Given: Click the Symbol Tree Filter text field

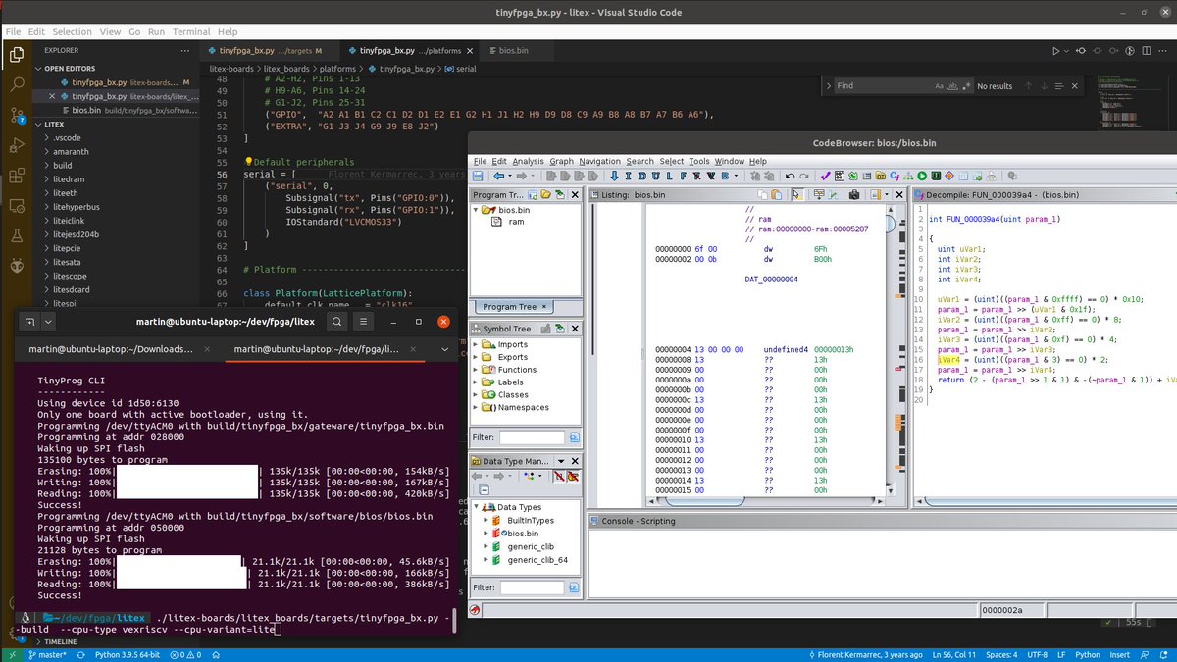Looking at the screenshot, I should pyautogui.click(x=532, y=436).
